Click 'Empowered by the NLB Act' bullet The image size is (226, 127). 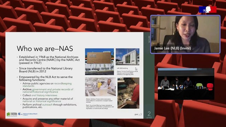(x=46, y=78)
